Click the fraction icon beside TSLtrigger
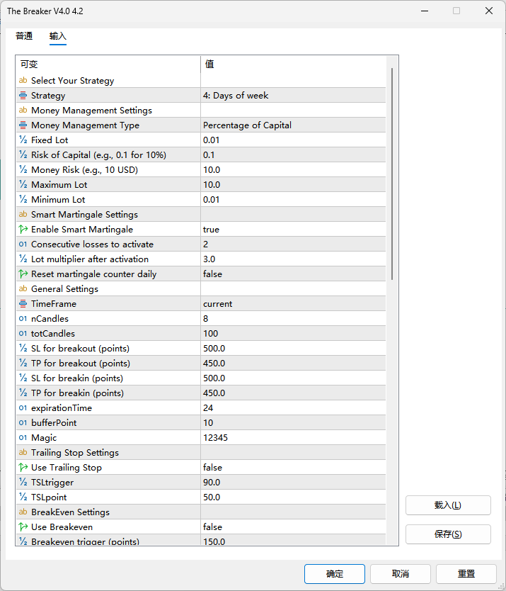 tap(23, 483)
